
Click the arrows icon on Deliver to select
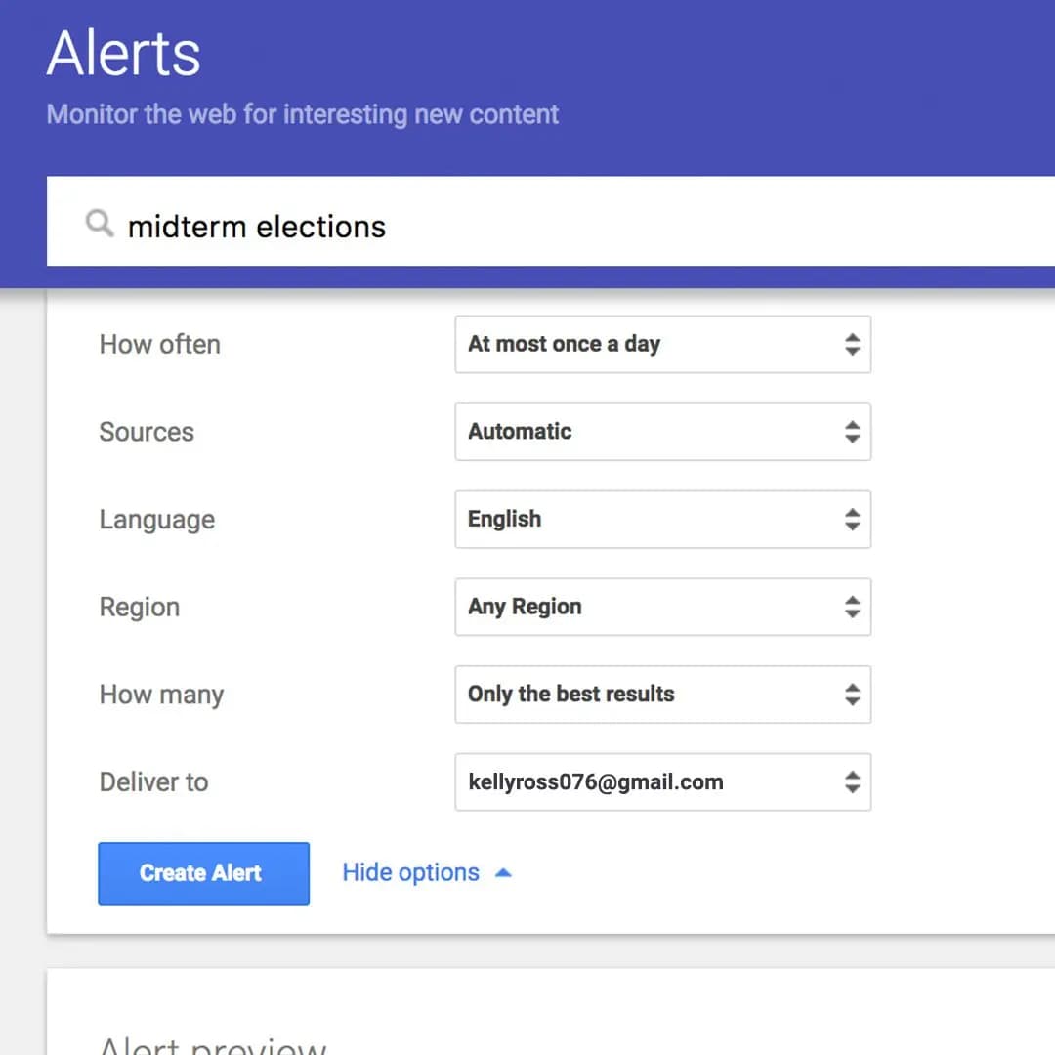(852, 781)
